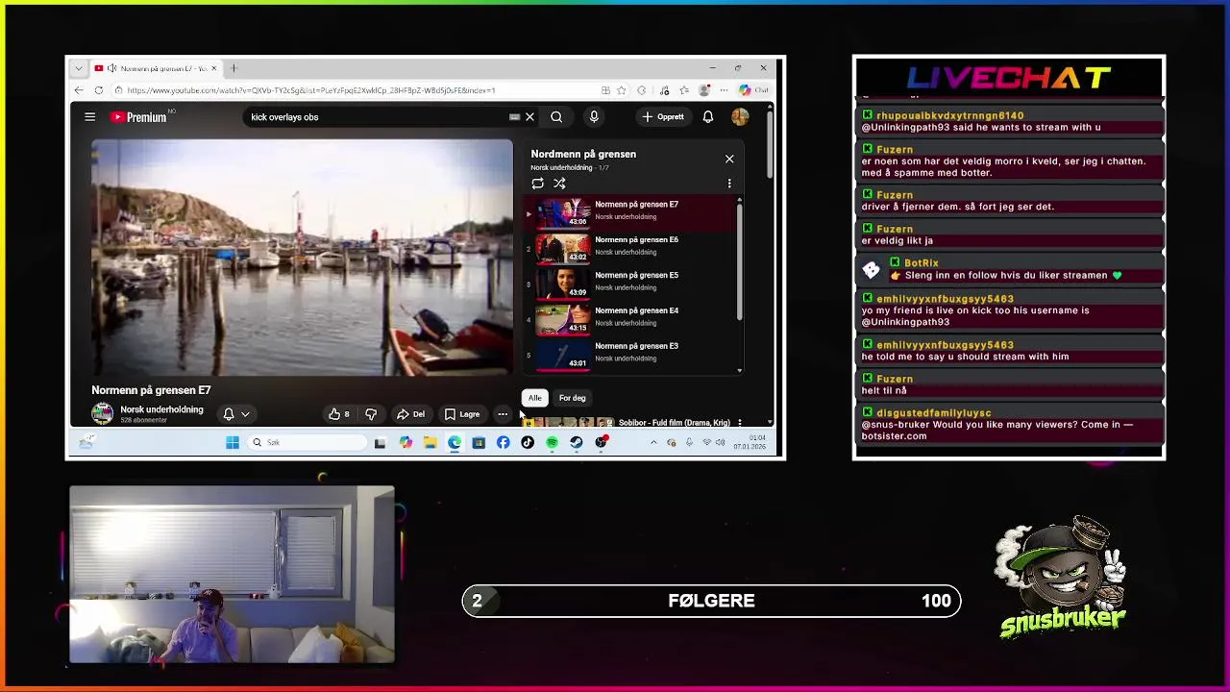Open YouTube notifications bell
The image size is (1230, 692).
[708, 117]
